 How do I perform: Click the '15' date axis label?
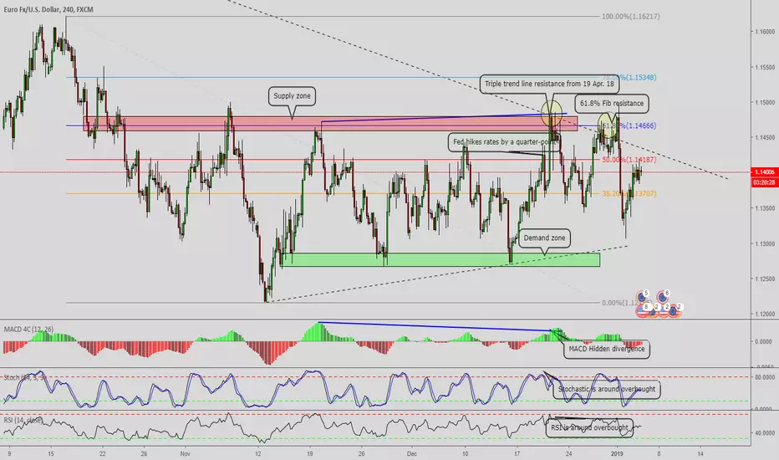tap(51, 453)
